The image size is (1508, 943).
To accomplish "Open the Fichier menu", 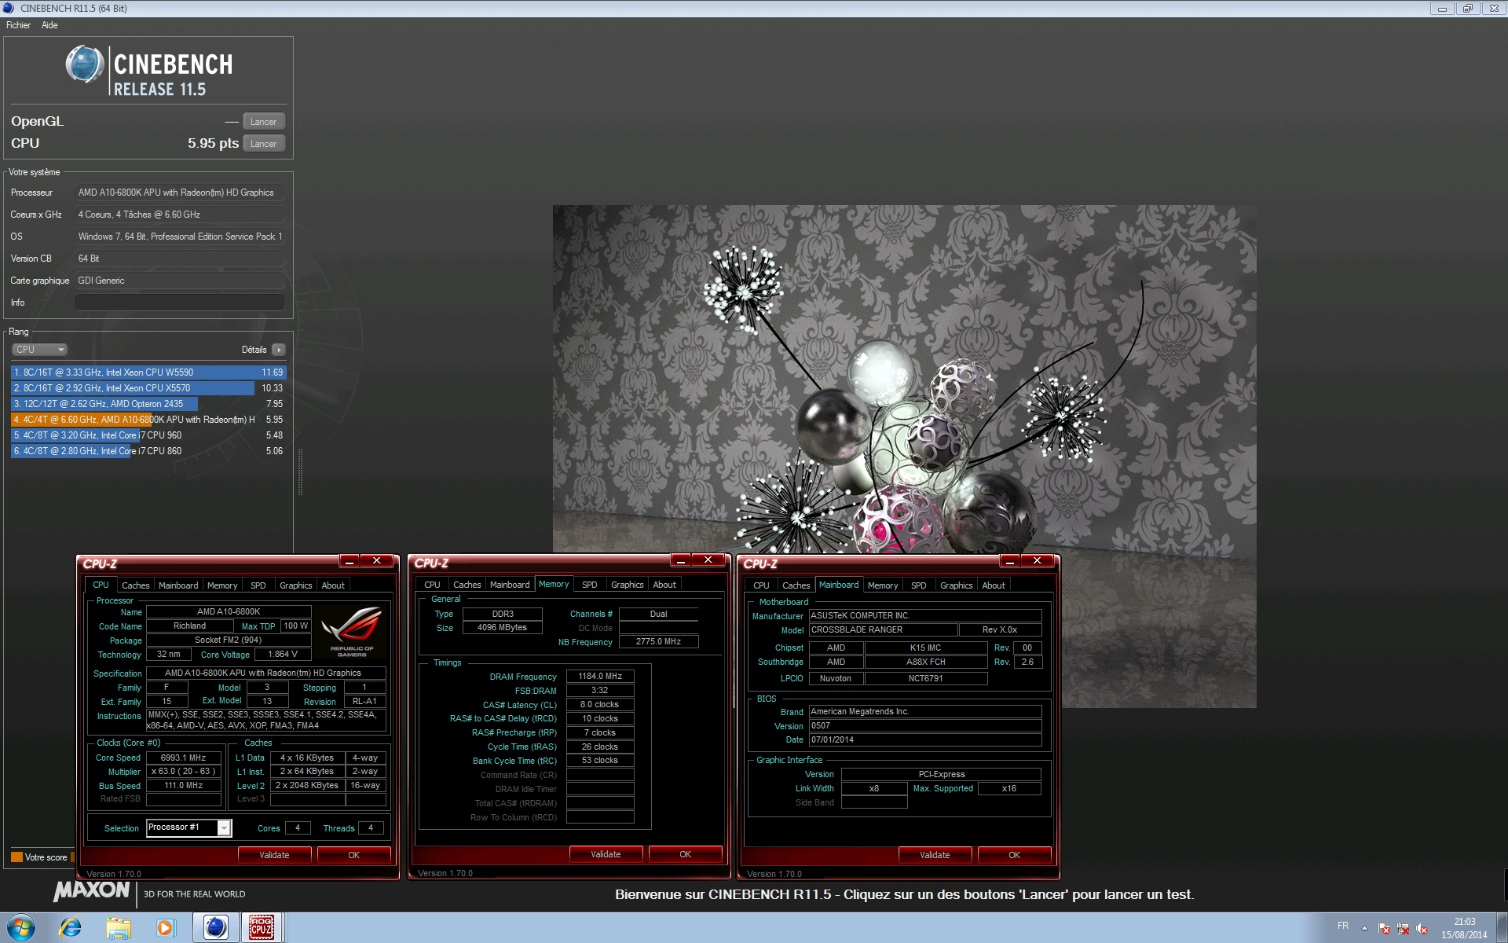I will coord(18,25).
